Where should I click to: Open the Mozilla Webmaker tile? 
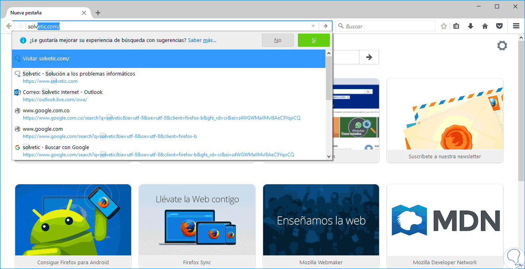[321, 226]
